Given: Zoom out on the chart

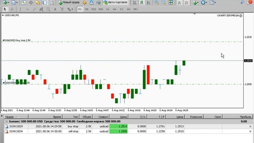Looking at the screenshot, I should pos(164,2).
